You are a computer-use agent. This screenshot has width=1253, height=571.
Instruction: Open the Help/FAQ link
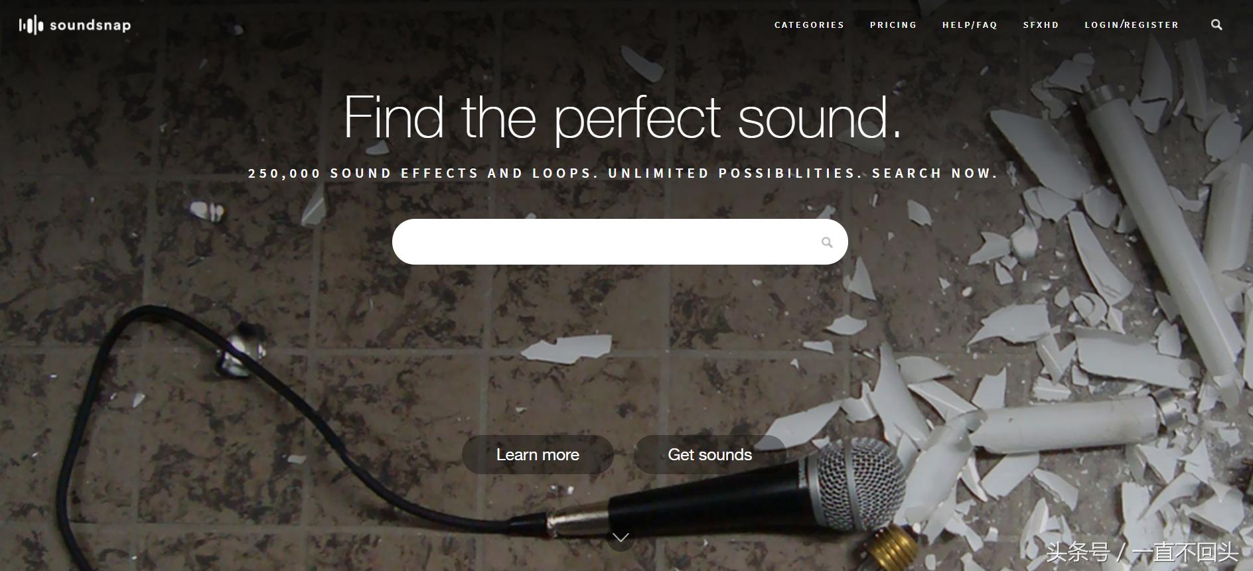[x=970, y=25]
